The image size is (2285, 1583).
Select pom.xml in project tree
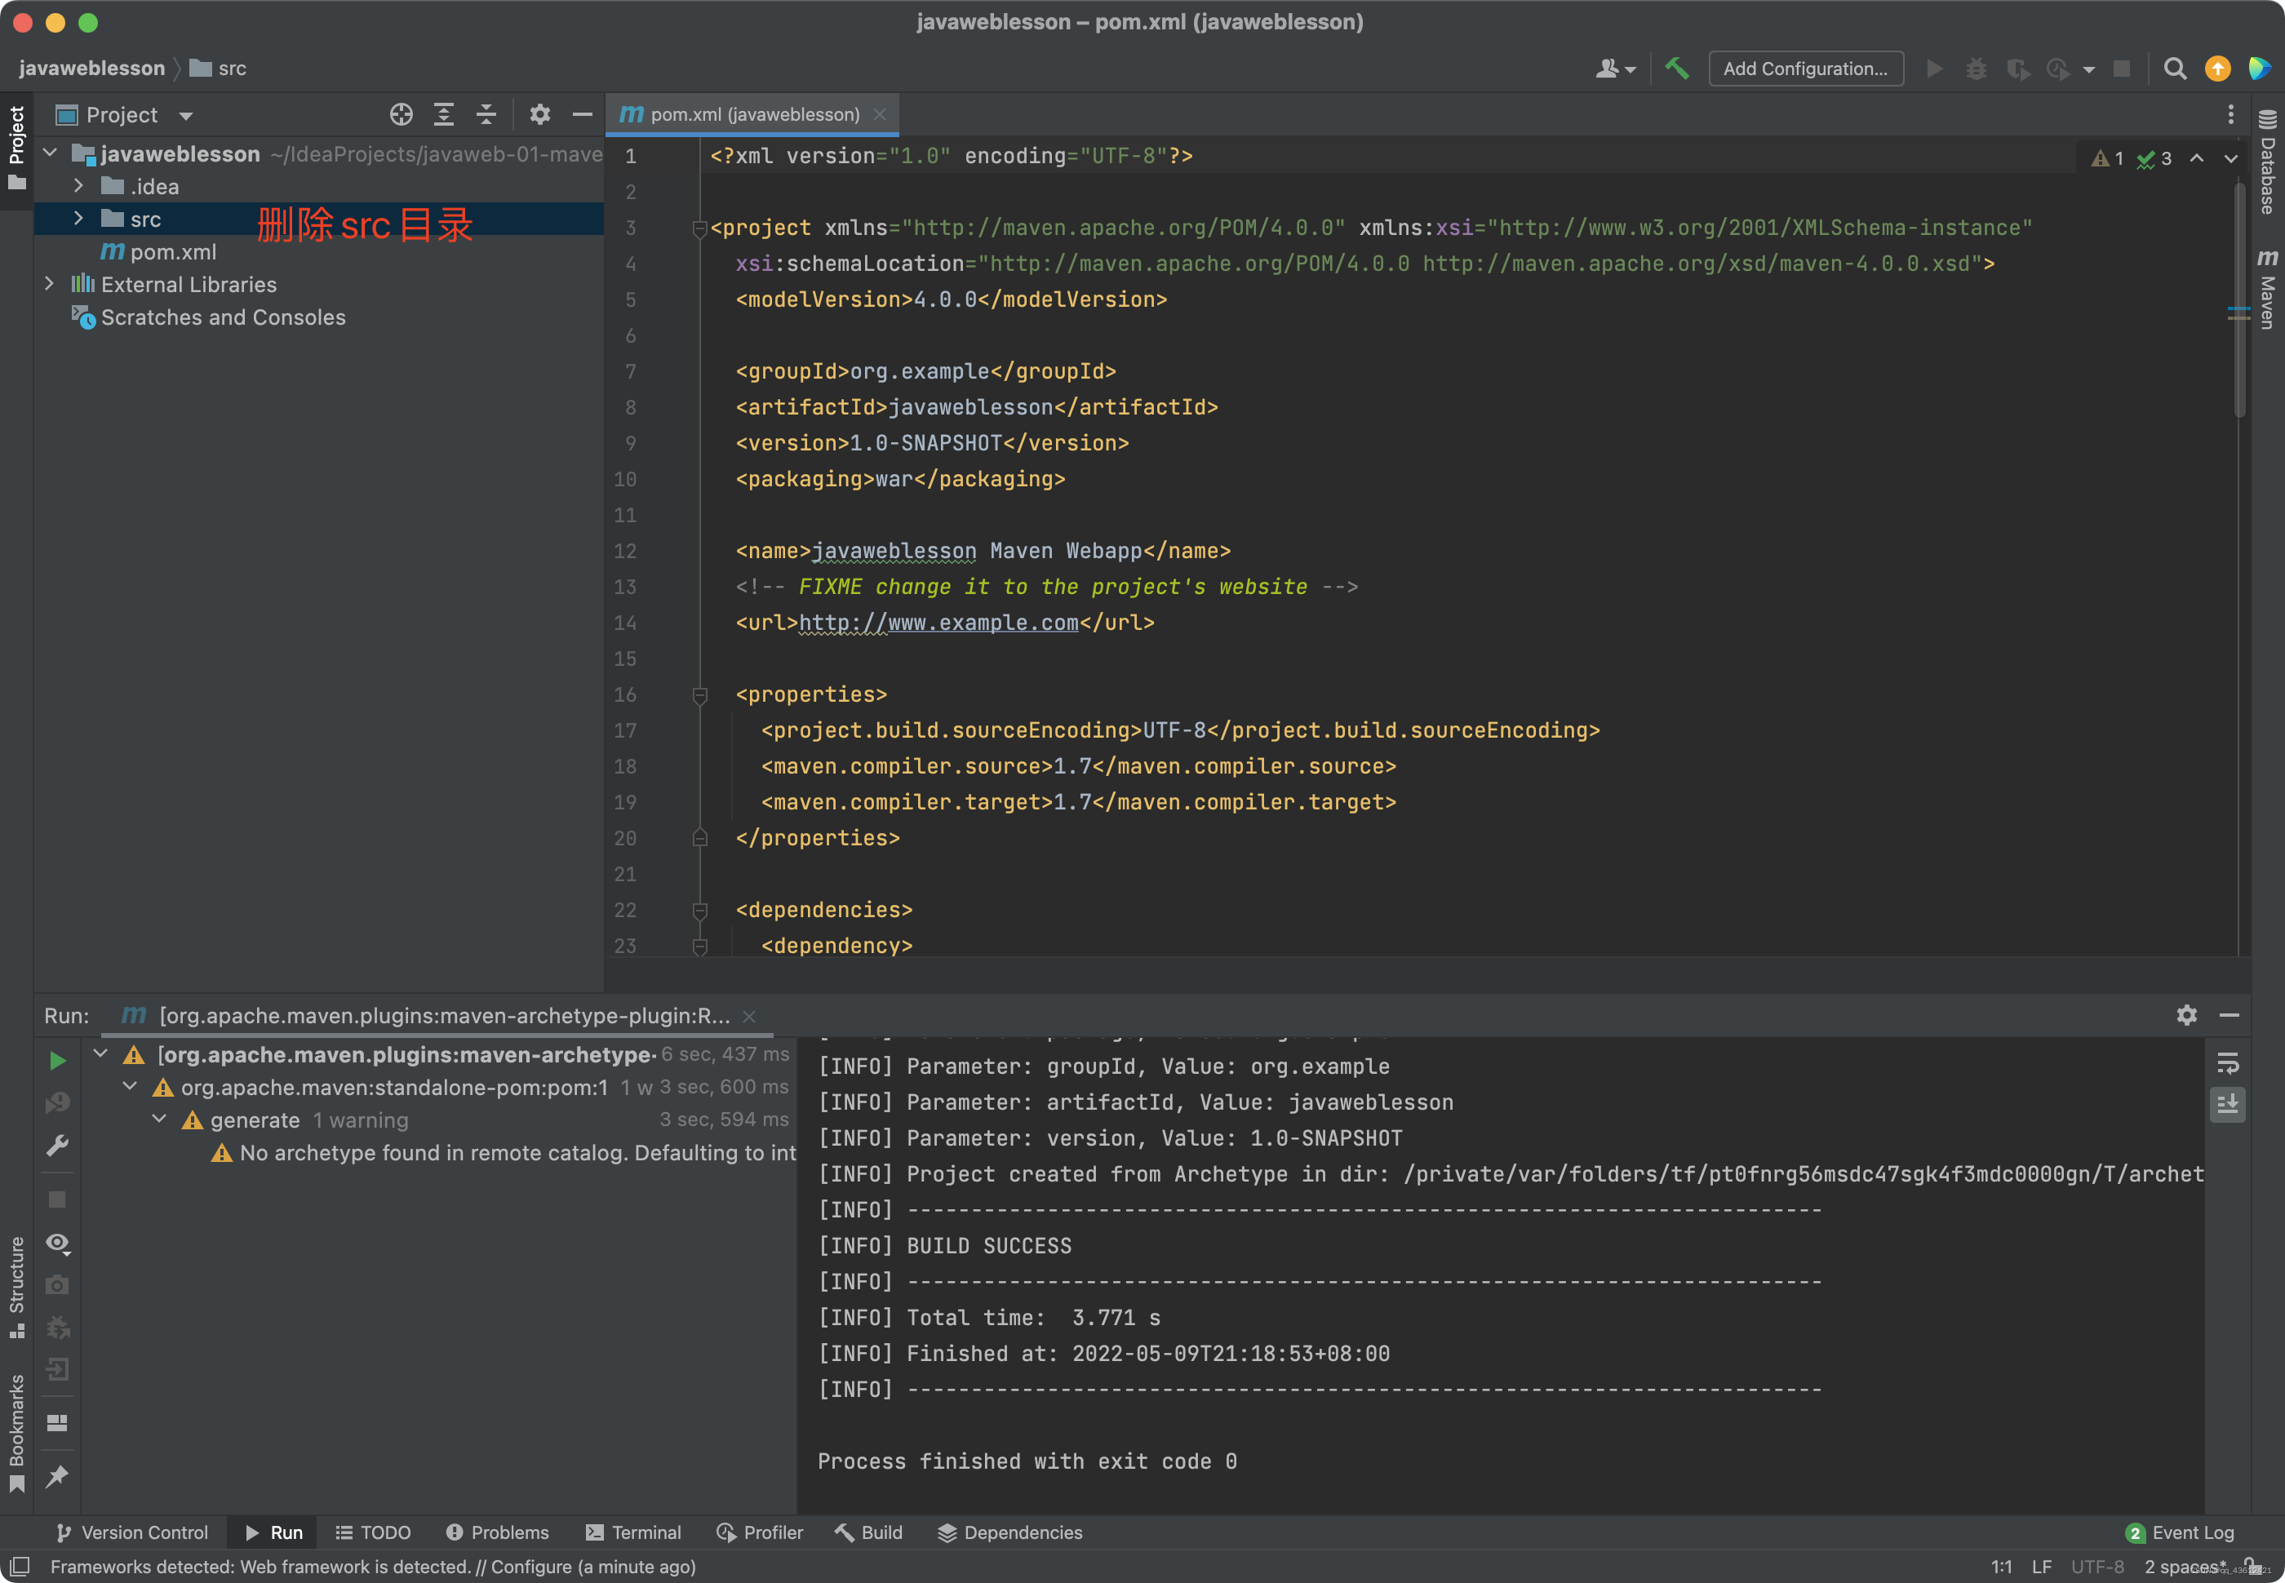158,252
